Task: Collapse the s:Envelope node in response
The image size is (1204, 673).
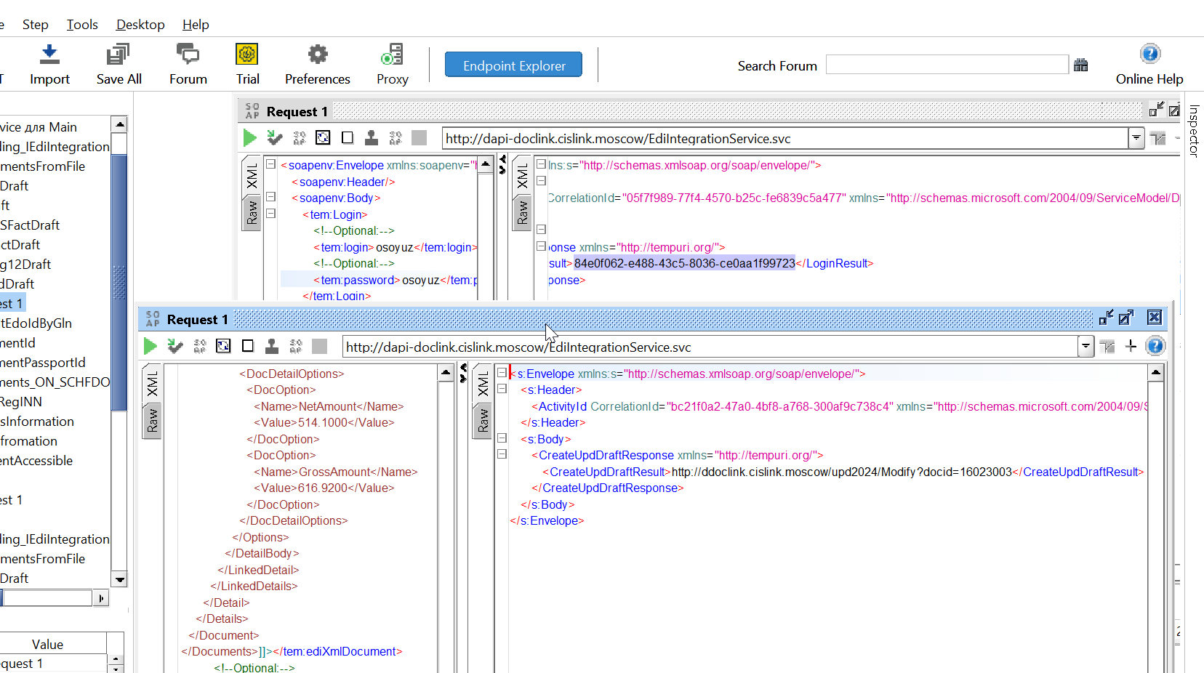Action: tap(502, 372)
